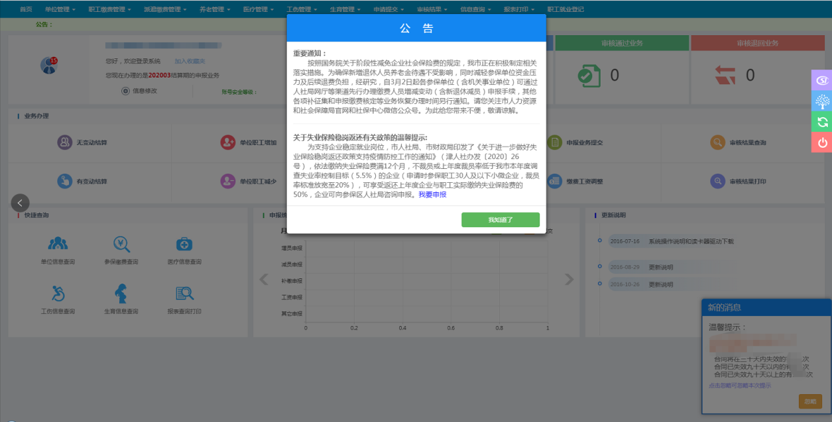832x422 pixels.
Task: Open the 首页 menu item
Action: coord(26,9)
